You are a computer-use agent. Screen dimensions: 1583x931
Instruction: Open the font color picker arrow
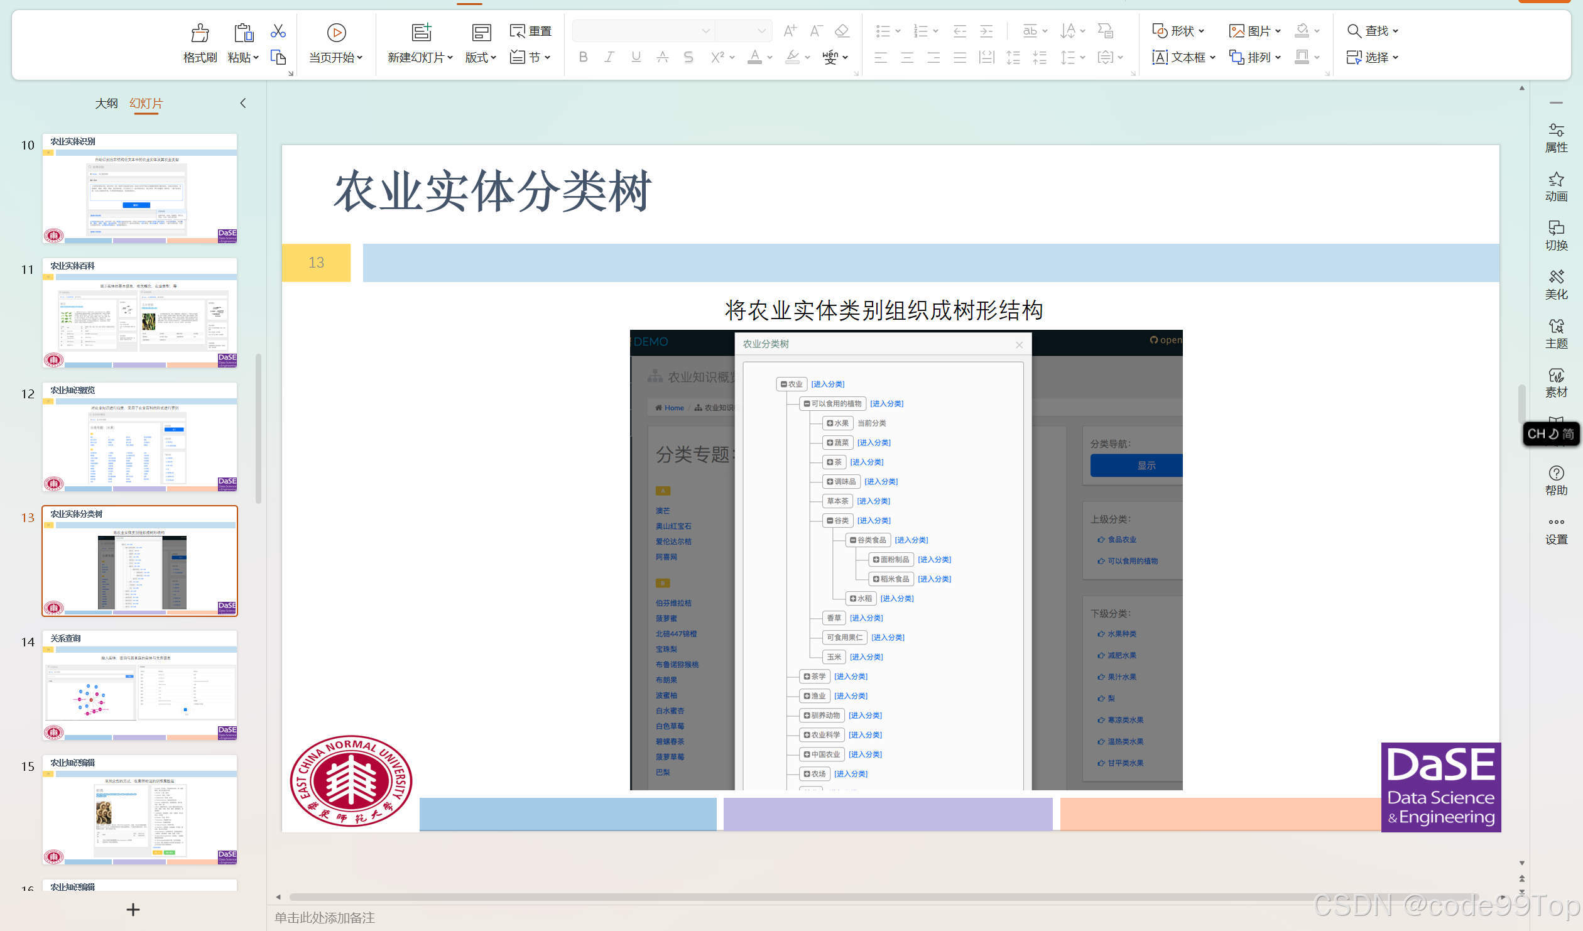point(770,57)
